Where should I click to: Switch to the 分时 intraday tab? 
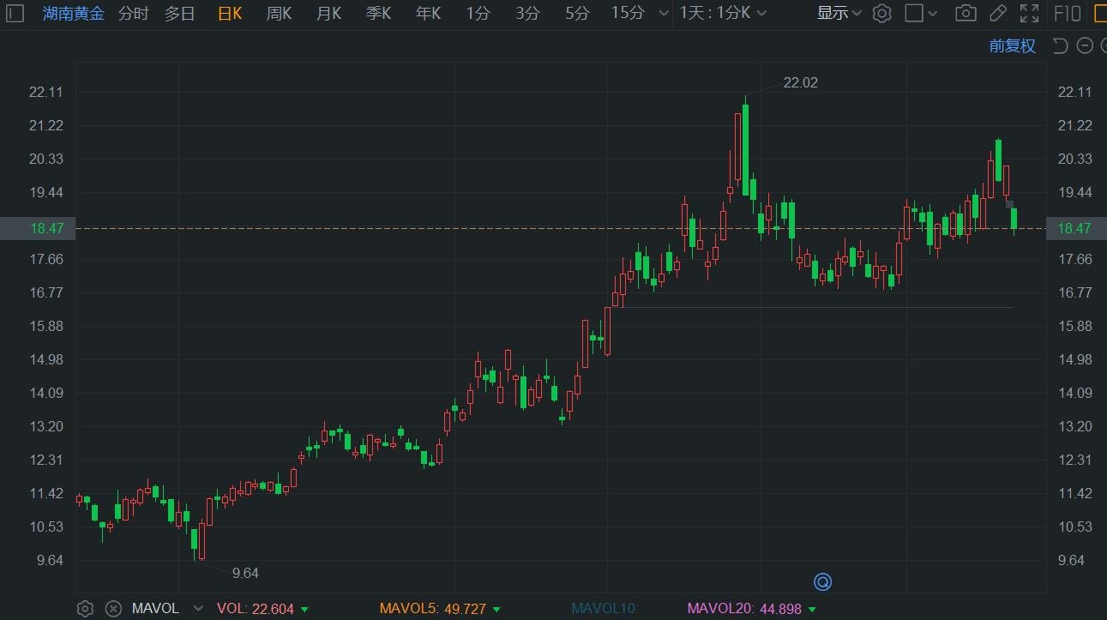133,13
